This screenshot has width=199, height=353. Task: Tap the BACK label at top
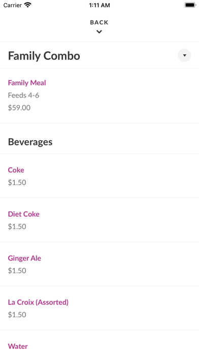tap(99, 22)
